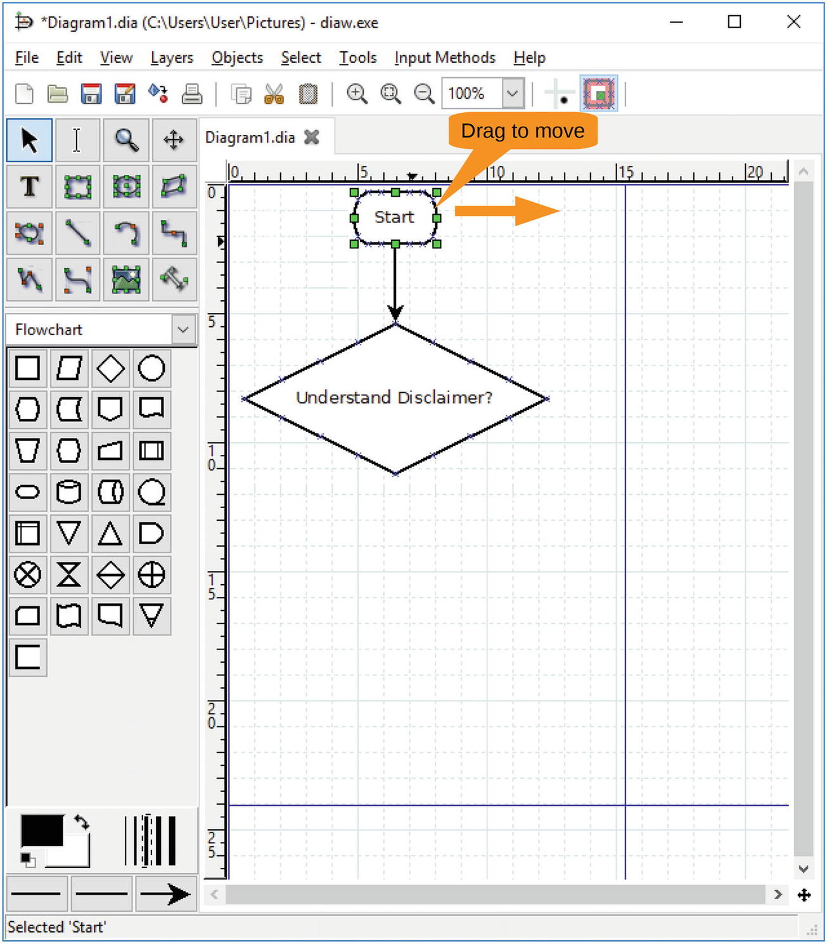Image resolution: width=827 pixels, height=944 pixels.
Task: Close the Diagram1.dia tab
Action: click(x=312, y=137)
